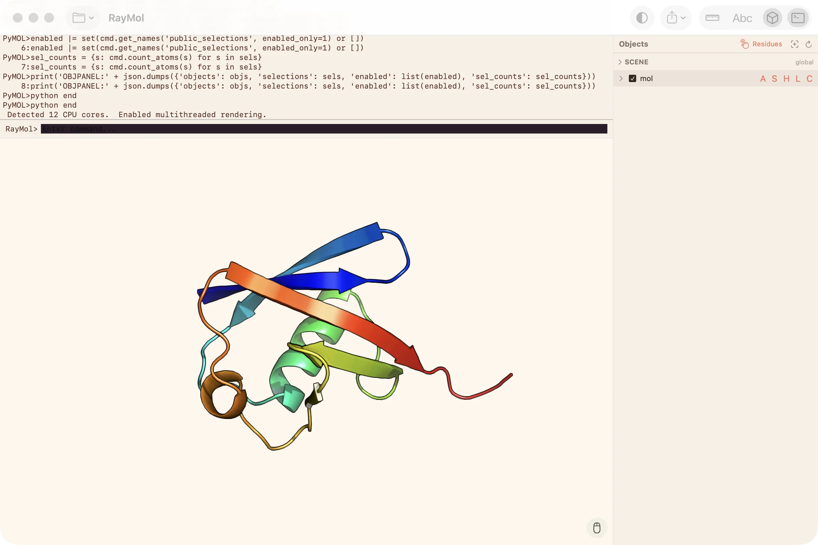Image resolution: width=818 pixels, height=545 pixels.
Task: Click the Residues selection mode button
Action: 761,44
